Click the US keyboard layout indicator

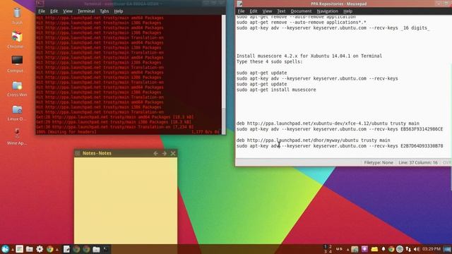tap(339, 249)
